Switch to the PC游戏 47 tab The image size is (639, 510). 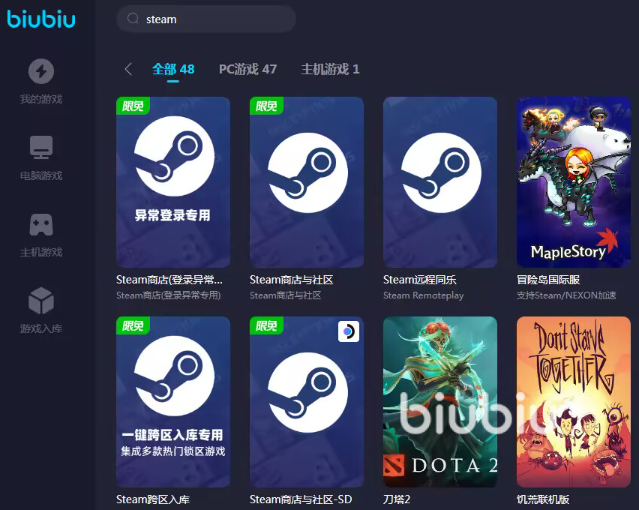[247, 69]
